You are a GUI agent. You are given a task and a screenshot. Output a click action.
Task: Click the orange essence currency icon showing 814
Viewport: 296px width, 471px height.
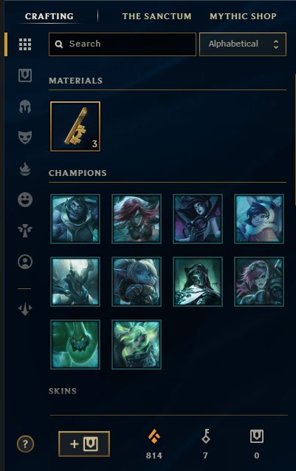154,436
